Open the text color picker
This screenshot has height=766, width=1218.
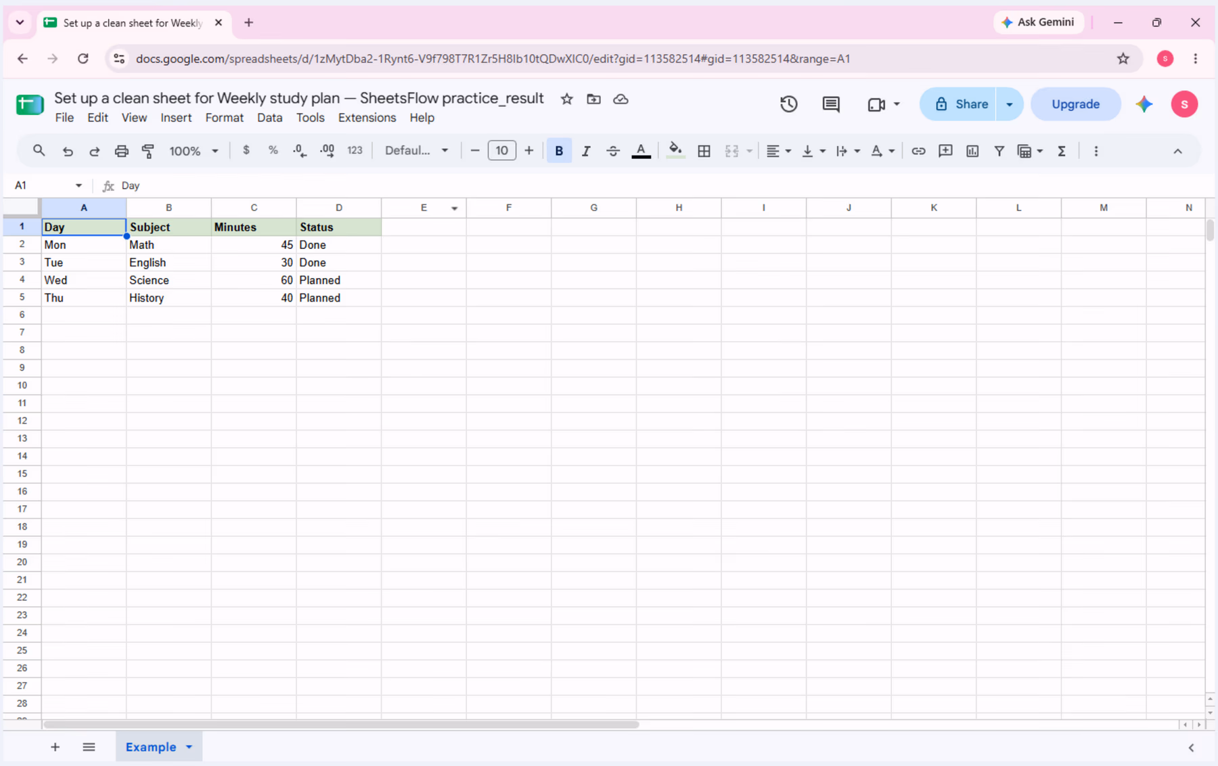click(641, 151)
